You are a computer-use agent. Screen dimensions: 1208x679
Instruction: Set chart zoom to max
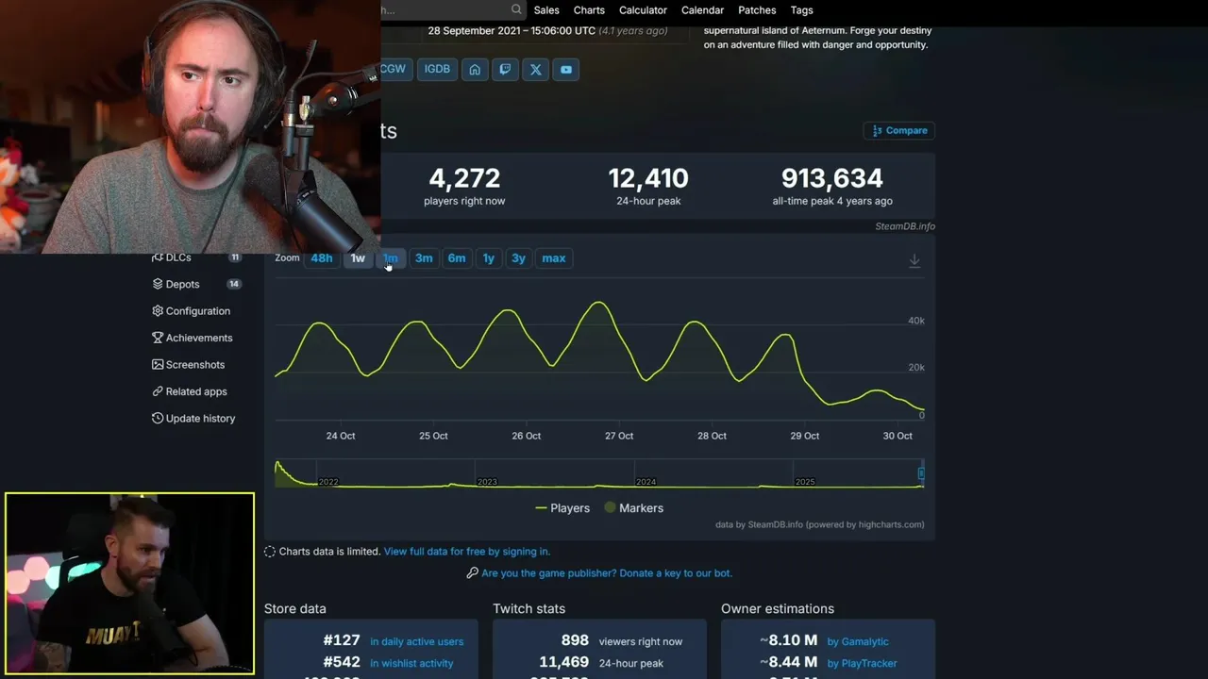(x=554, y=258)
